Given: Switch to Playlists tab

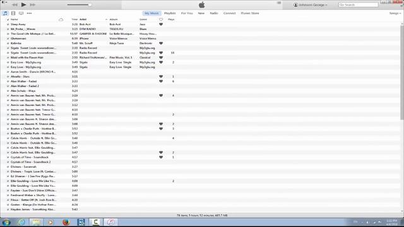Looking at the screenshot, I should pyautogui.click(x=170, y=13).
